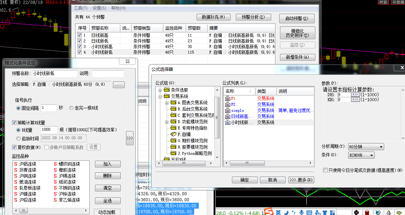Uncheck alert row 2 日线新低 checkbox

pyautogui.click(x=79, y=41)
